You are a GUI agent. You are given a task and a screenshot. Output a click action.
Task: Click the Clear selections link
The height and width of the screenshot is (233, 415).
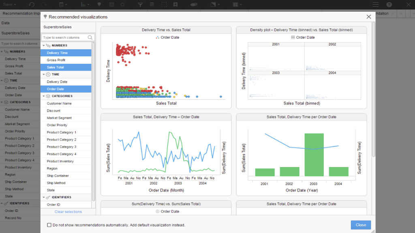point(68,212)
